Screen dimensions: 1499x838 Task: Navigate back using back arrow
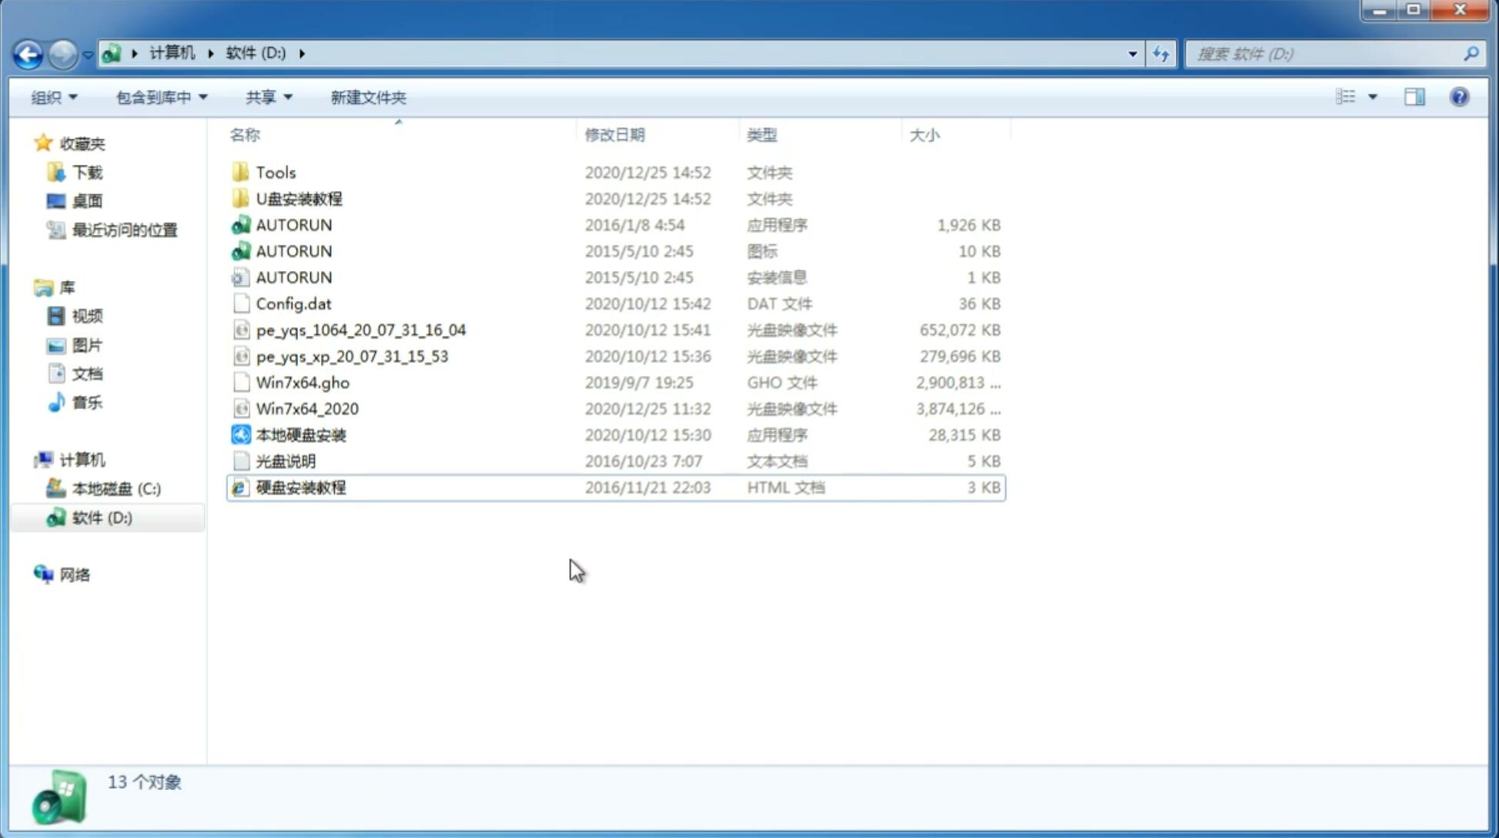tap(28, 52)
